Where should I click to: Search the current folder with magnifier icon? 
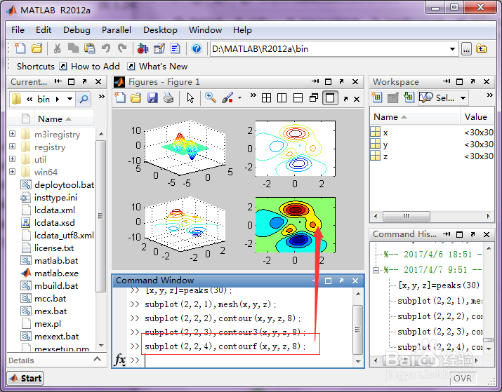(84, 99)
